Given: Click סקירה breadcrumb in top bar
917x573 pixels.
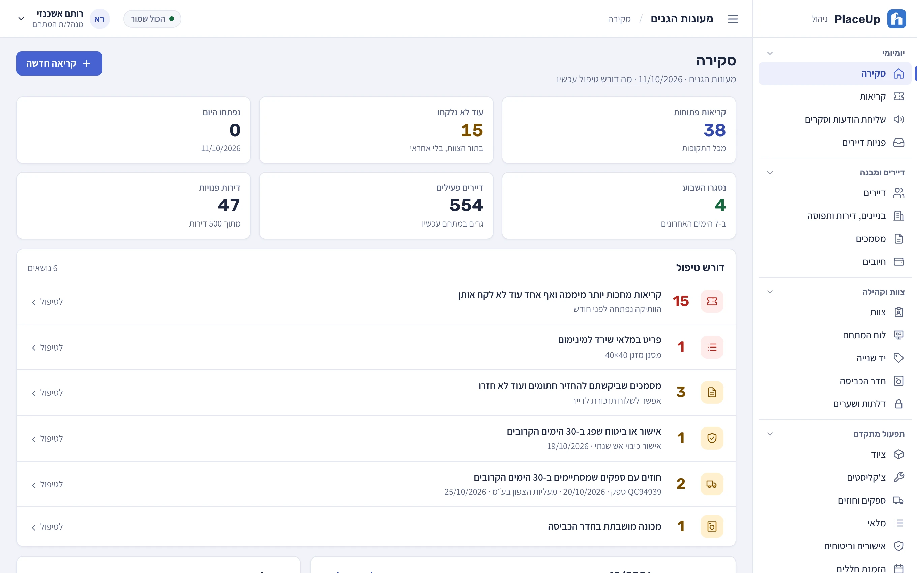Looking at the screenshot, I should pos(619,19).
